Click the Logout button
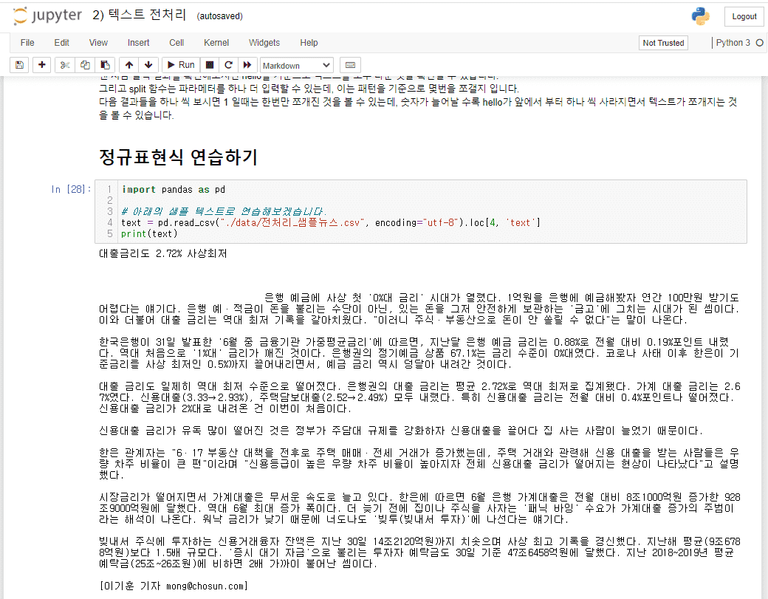This screenshot has width=768, height=599. (x=744, y=16)
